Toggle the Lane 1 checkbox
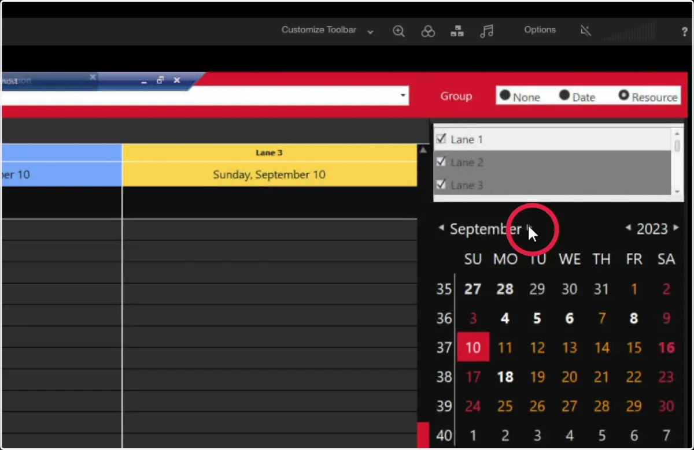 tap(441, 139)
